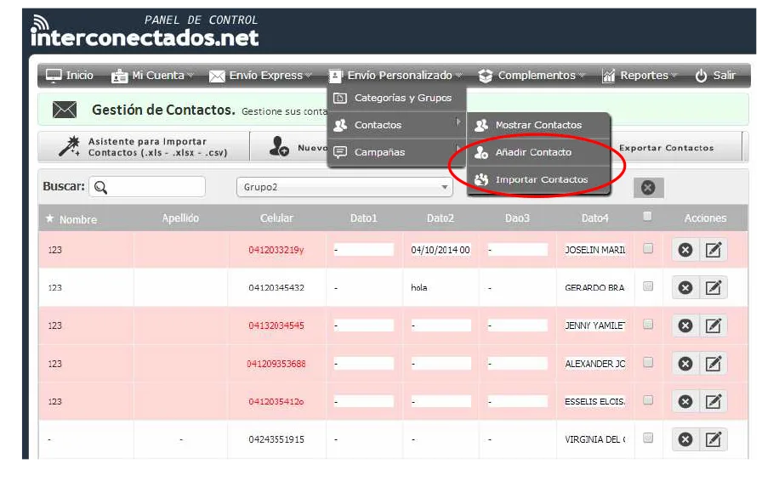Click the Mostrar Contactos people icon
Viewport: 779px width, 481px height.
click(x=480, y=126)
